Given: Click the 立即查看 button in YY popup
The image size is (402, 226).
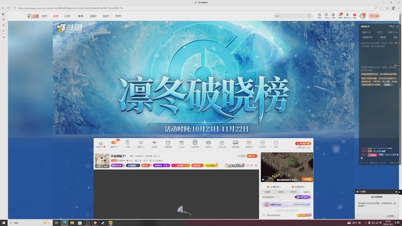Looking at the screenshot, I should (x=390, y=216).
